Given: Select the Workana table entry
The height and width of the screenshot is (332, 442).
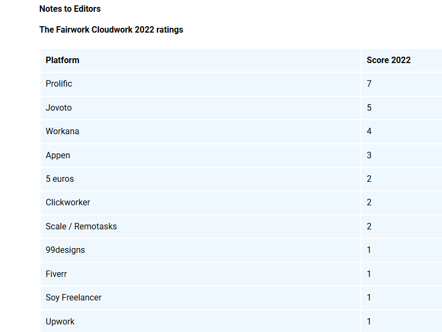Looking at the screenshot, I should pos(62,131).
